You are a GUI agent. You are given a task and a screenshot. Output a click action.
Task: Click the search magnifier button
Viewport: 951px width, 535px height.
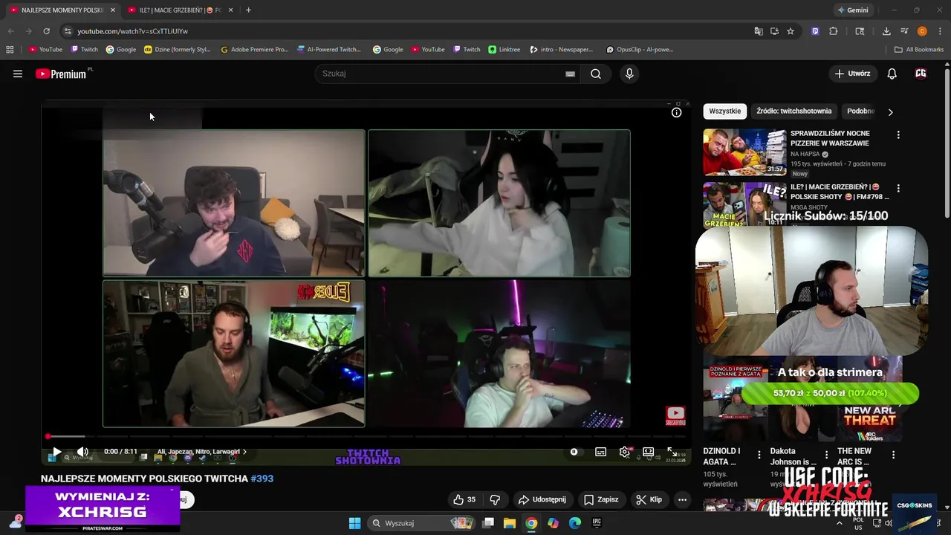point(596,74)
